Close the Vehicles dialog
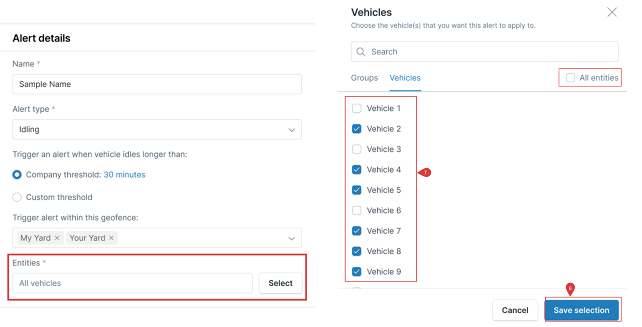 point(611,12)
